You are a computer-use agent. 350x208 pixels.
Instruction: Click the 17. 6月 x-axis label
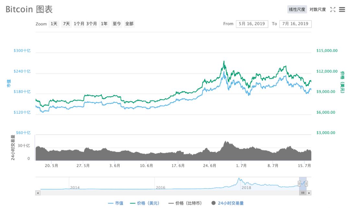click(x=178, y=166)
